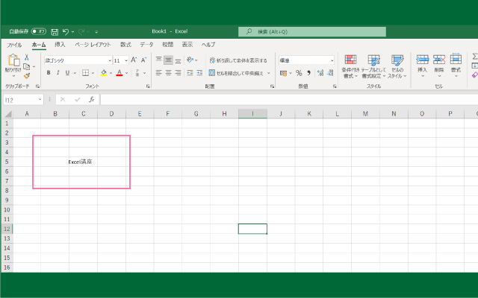478x298 pixels.
Task: Expand the paste options arrow
Action: coord(13,76)
